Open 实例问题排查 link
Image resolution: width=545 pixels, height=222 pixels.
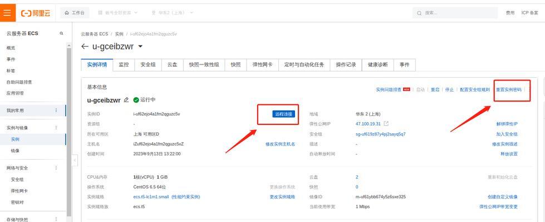[x=389, y=89]
